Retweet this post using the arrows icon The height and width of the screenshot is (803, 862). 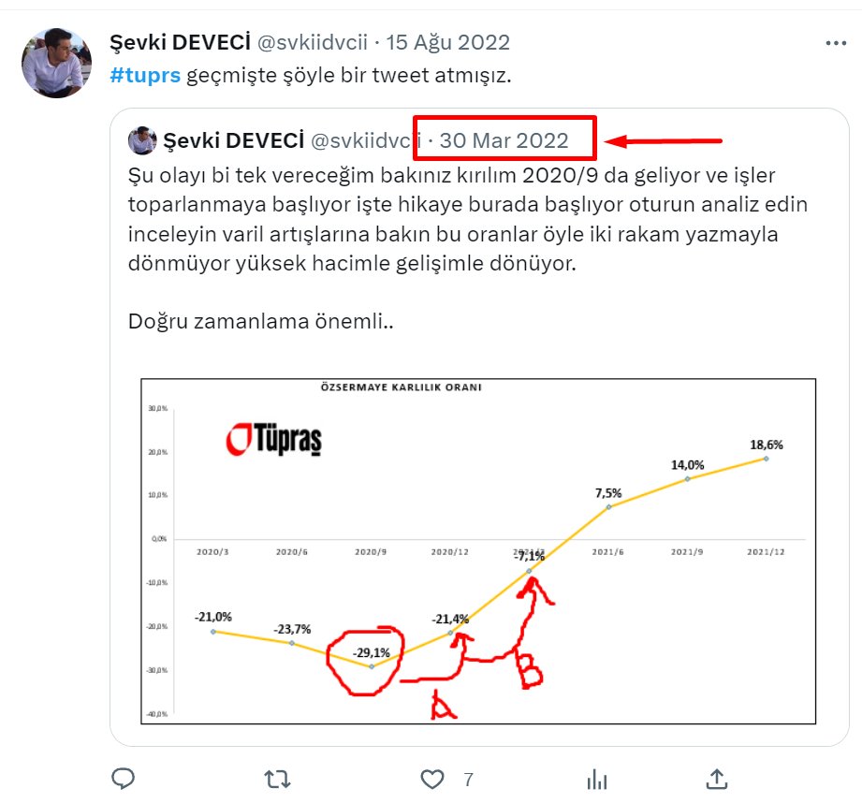(x=277, y=779)
